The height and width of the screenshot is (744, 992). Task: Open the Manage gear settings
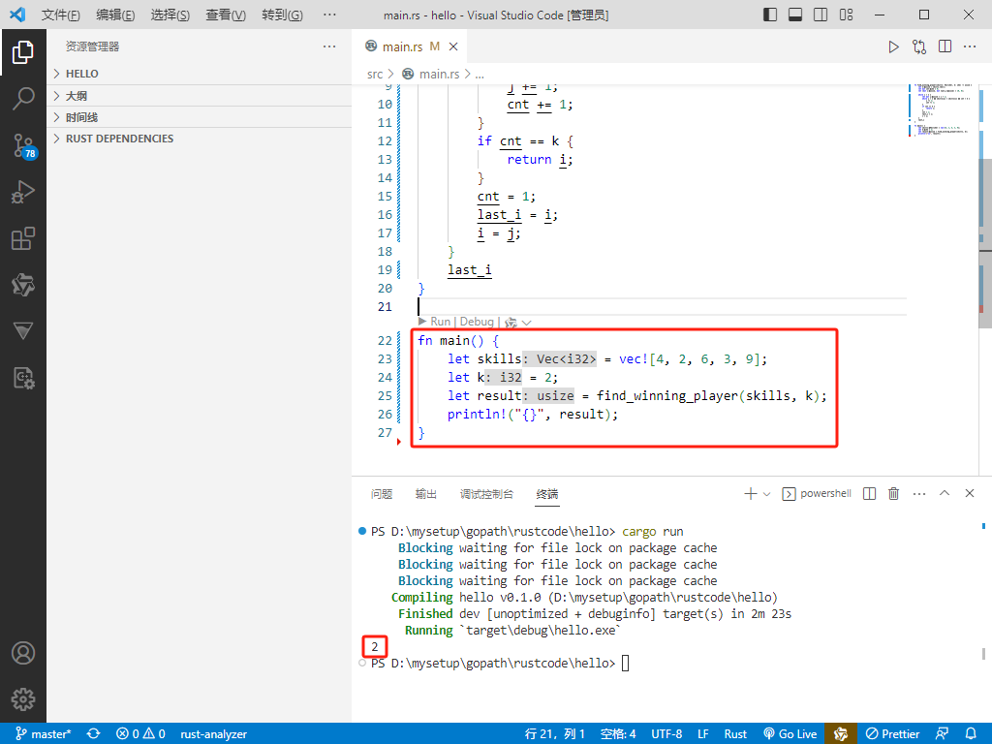(23, 699)
